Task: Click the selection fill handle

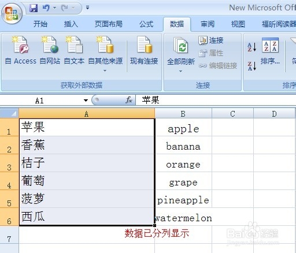Action: click(154, 225)
